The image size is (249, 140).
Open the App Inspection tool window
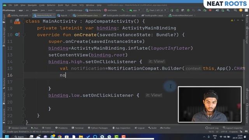click(x=121, y=128)
